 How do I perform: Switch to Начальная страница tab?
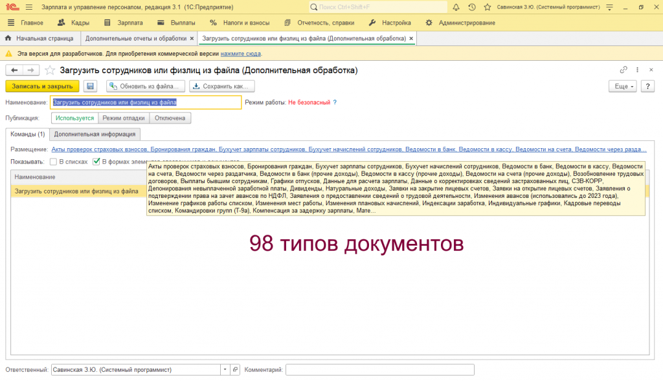[39, 38]
